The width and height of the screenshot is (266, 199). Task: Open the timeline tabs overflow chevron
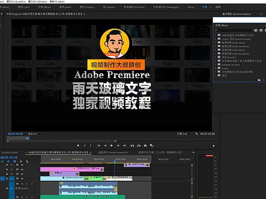193,153
